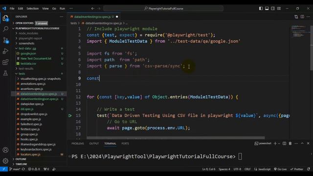Open datadriventestingjson.spec.js file
The image size is (313, 176).
pos(39,99)
